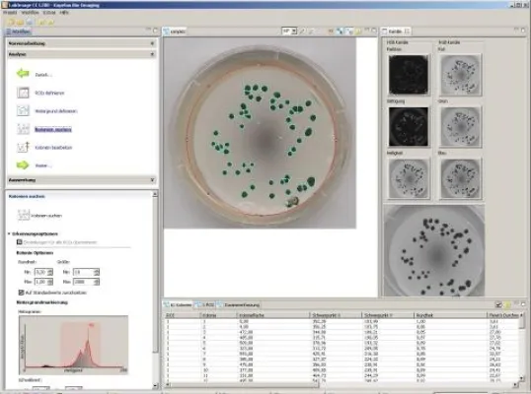Select the Helligkeit channel thumbnail
The width and height of the screenshot is (531, 394).
tap(409, 178)
